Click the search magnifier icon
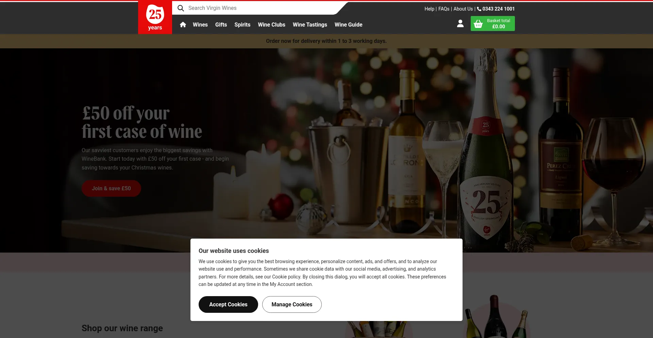 (x=181, y=8)
